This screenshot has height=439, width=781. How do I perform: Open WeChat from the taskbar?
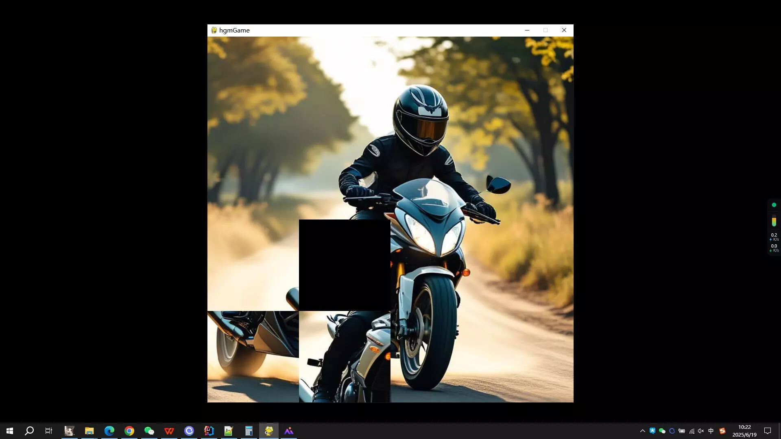149,430
